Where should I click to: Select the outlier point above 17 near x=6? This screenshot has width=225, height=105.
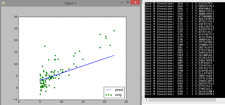tap(45, 46)
